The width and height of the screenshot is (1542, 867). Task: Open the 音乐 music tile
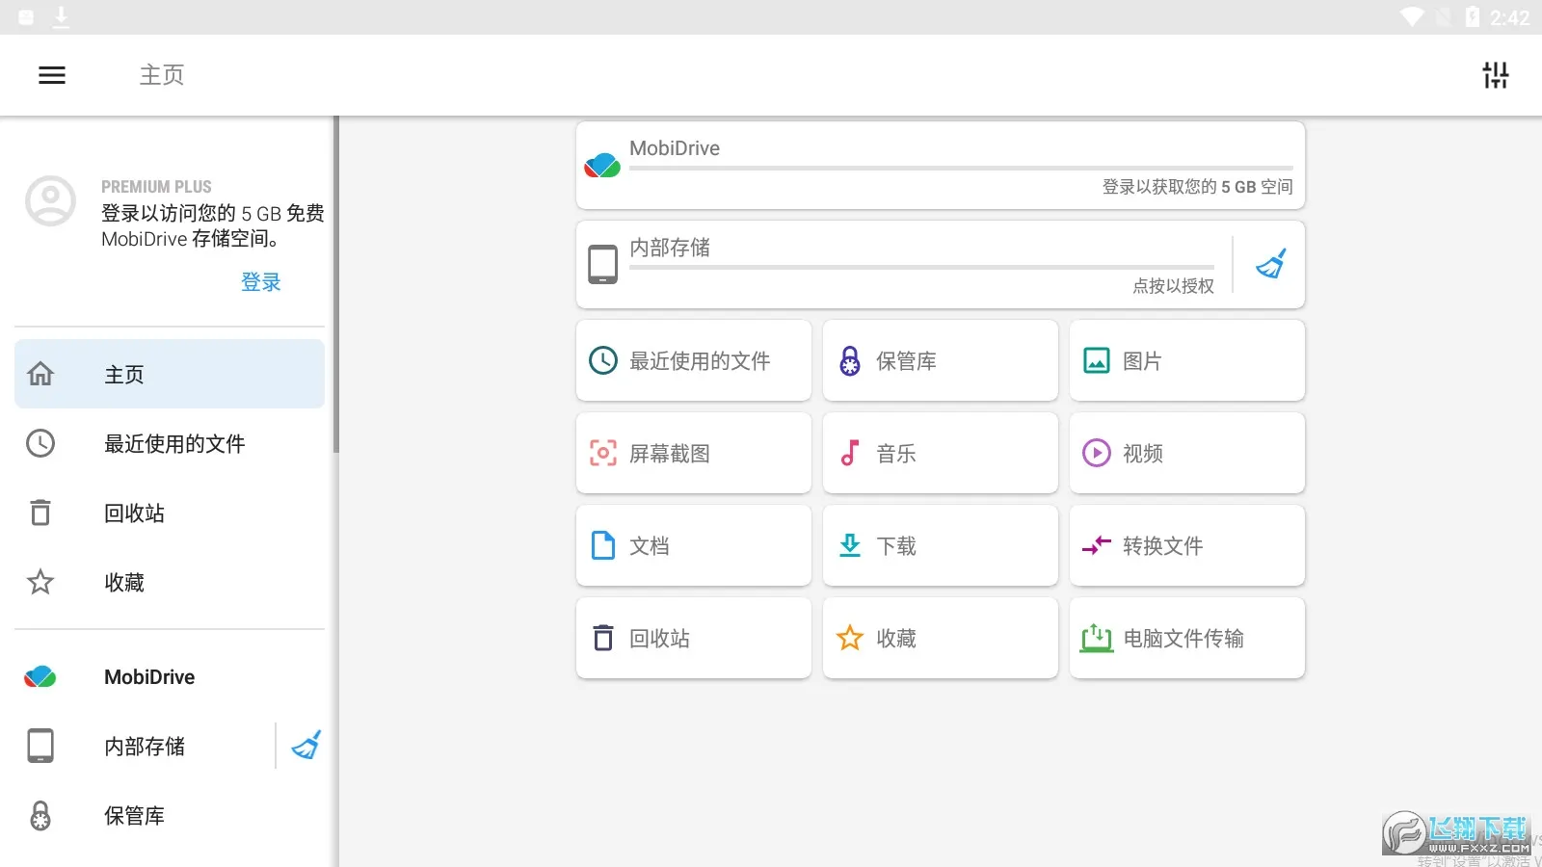tap(940, 453)
